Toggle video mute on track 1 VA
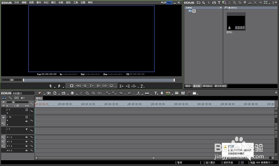This screenshot has height=166, width=279. click(x=27, y=117)
